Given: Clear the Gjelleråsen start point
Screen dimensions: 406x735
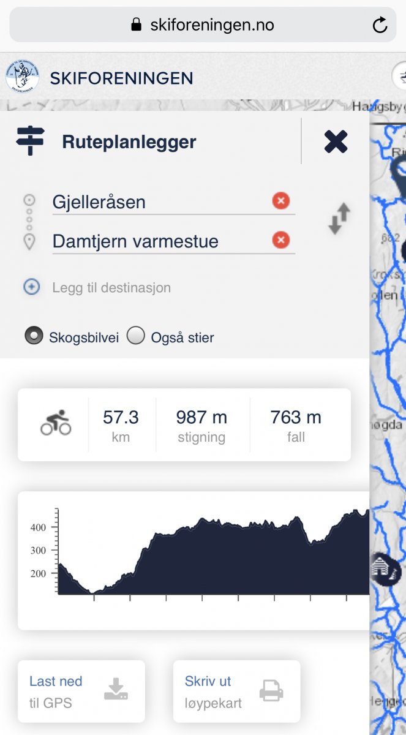Looking at the screenshot, I should coord(280,201).
